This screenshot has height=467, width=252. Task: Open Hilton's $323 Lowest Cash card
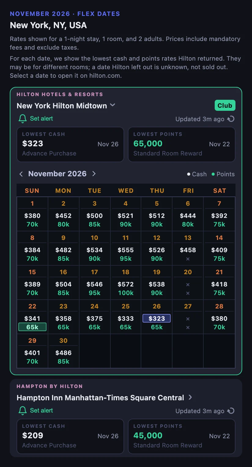click(x=70, y=144)
